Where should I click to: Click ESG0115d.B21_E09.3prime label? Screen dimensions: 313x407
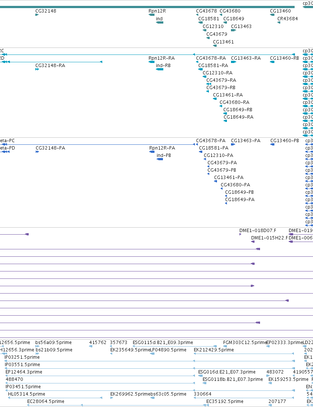point(163,343)
